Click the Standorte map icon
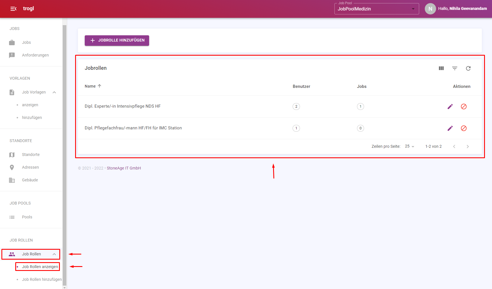Image resolution: width=492 pixels, height=289 pixels. [x=12, y=155]
